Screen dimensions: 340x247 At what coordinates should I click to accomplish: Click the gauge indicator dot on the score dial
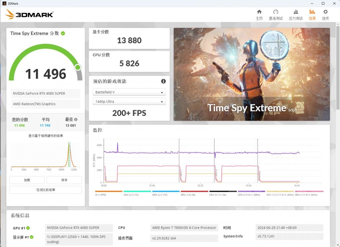coord(77,67)
